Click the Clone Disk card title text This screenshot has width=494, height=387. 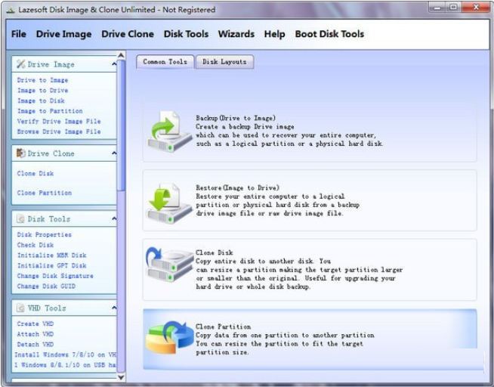(215, 252)
